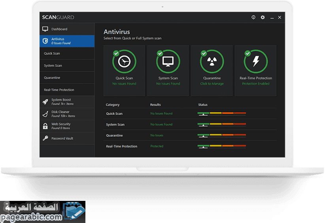Click the Quick Scan status bar meter

click(x=222, y=113)
